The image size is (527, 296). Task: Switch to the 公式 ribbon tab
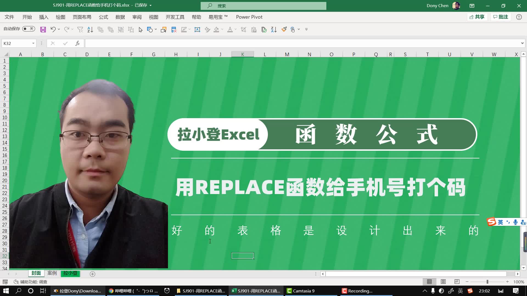[x=103, y=17]
